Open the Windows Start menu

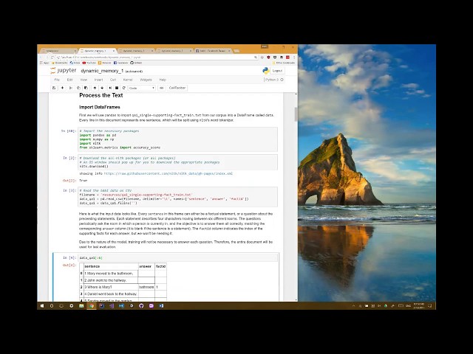42,306
